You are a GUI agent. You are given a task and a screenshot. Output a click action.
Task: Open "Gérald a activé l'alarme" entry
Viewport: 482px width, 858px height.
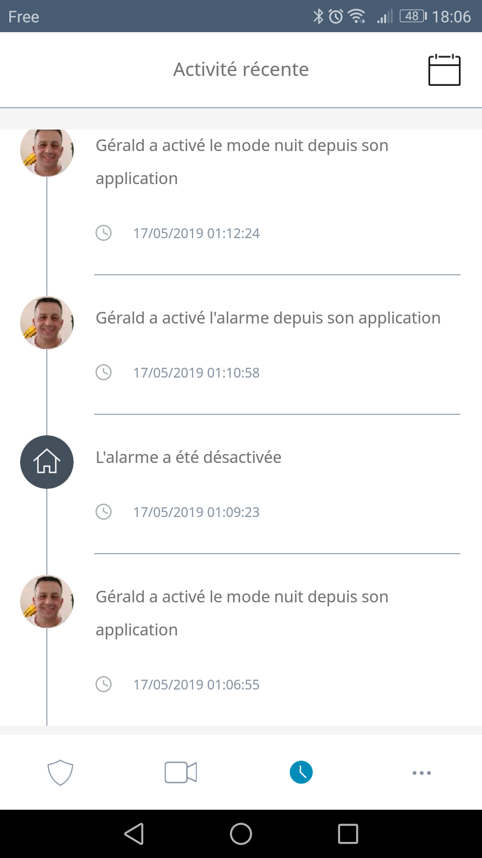click(268, 318)
